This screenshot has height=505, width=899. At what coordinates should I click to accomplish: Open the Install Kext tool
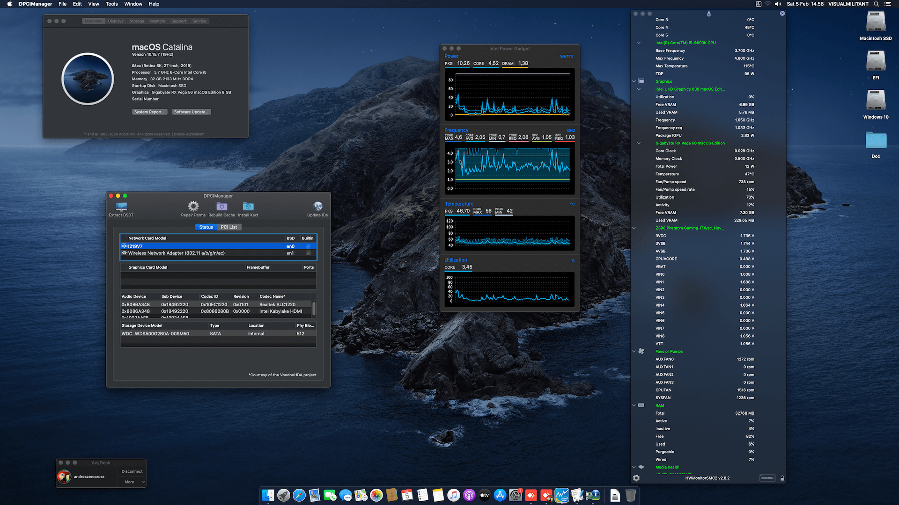pyautogui.click(x=248, y=206)
